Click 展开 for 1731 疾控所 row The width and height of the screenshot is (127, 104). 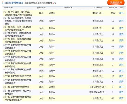(x=122, y=76)
